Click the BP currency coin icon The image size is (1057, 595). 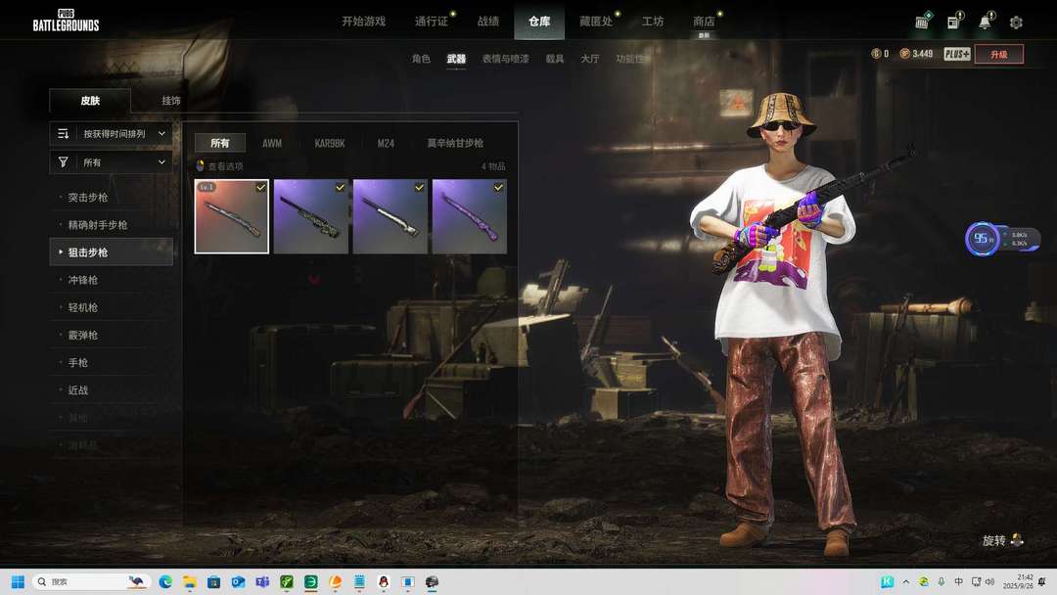click(904, 54)
